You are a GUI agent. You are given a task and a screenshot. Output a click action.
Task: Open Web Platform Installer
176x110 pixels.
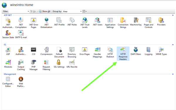tap(21, 82)
